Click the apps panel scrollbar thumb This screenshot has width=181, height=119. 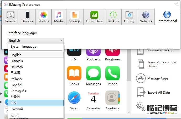(129, 65)
